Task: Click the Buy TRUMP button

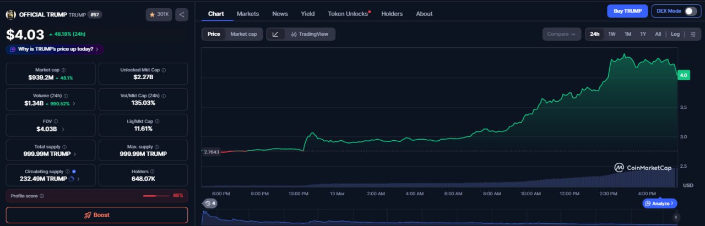Action: coord(627,11)
